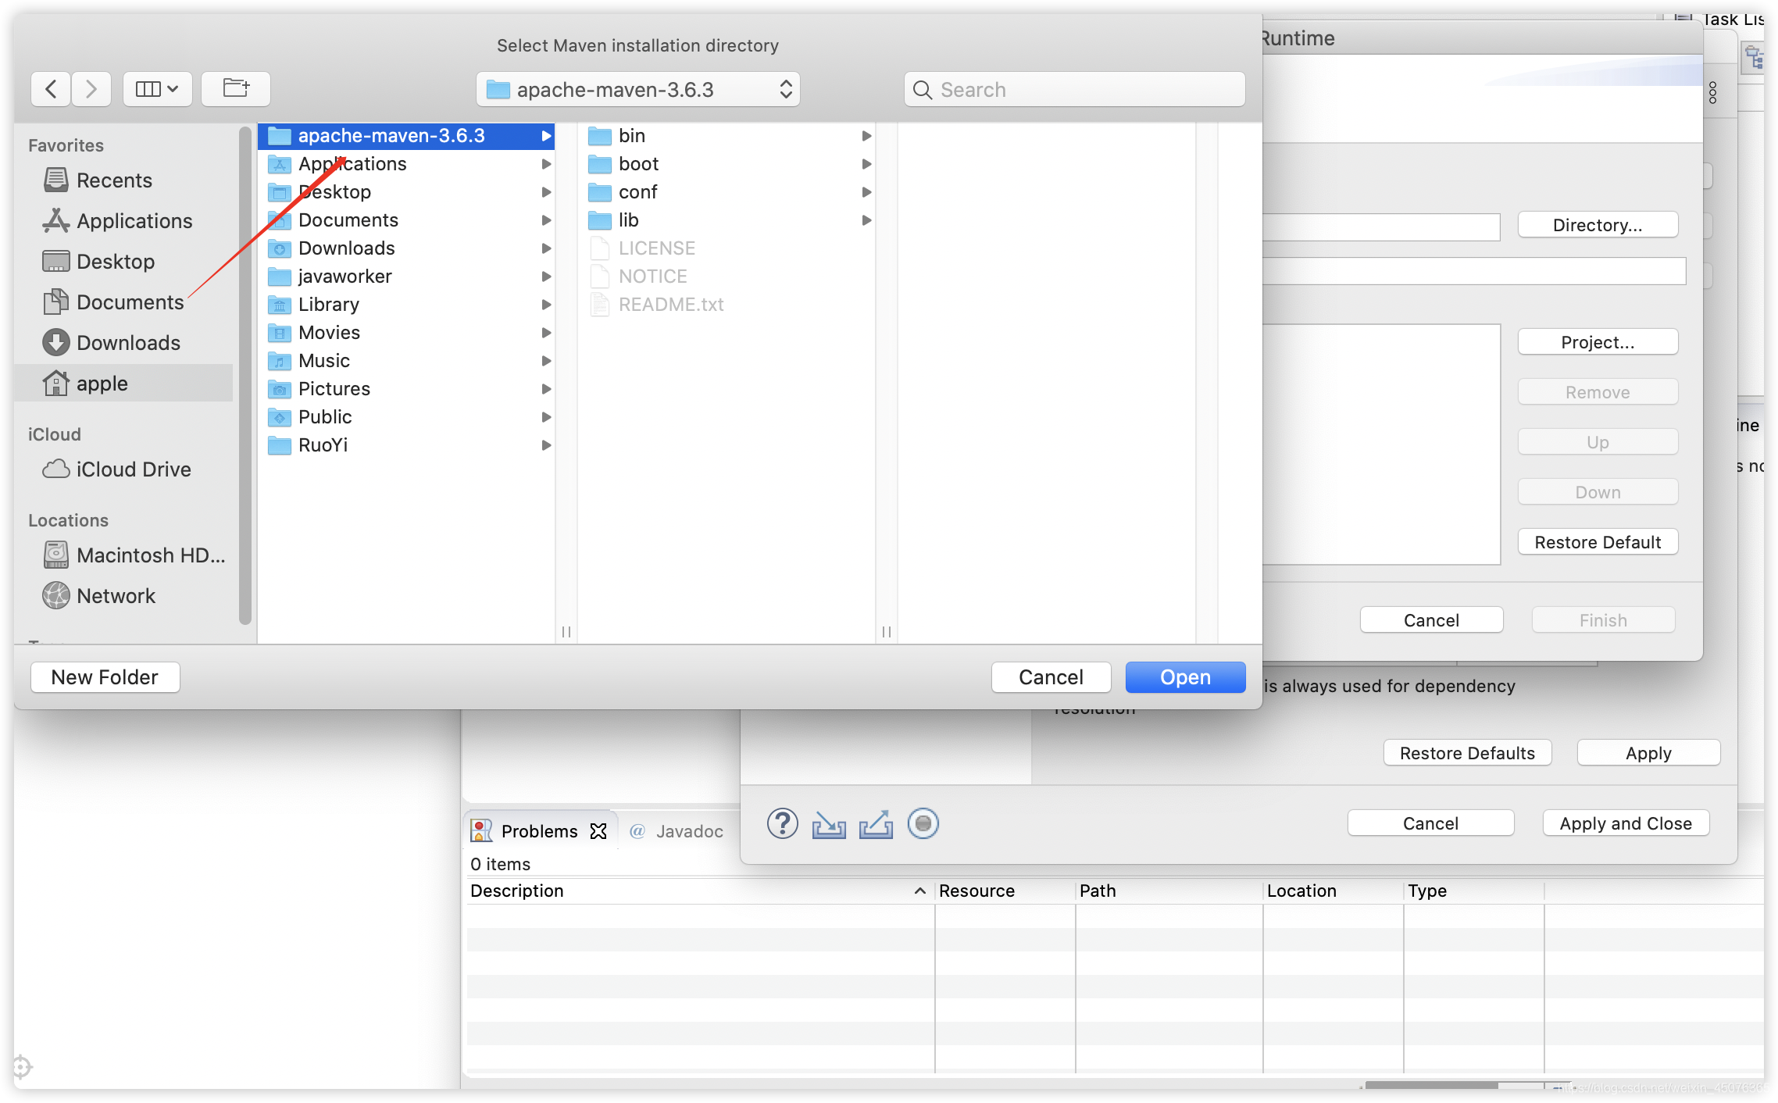Sort by Location column header

coord(1333,891)
